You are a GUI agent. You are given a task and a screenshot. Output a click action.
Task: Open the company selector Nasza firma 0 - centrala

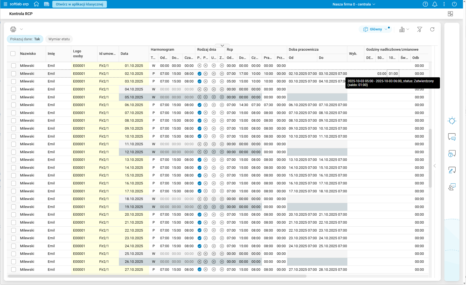[x=354, y=4]
